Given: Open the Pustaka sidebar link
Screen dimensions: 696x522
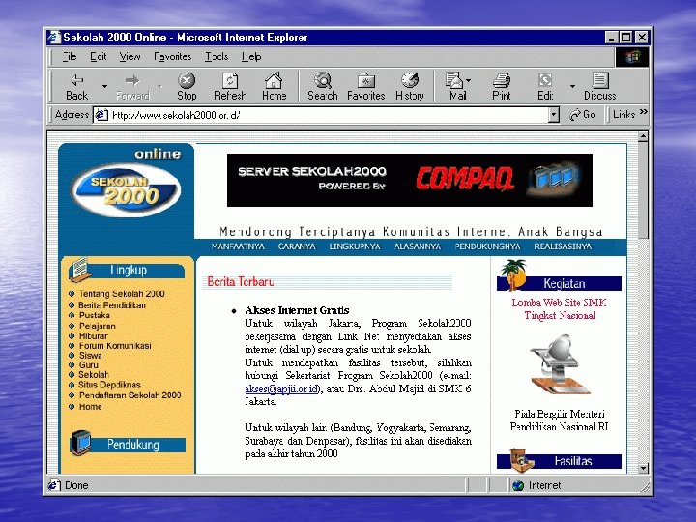Looking at the screenshot, I should click(x=94, y=315).
